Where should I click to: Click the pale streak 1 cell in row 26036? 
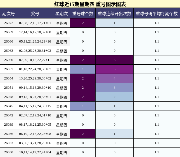[x=114, y=134]
